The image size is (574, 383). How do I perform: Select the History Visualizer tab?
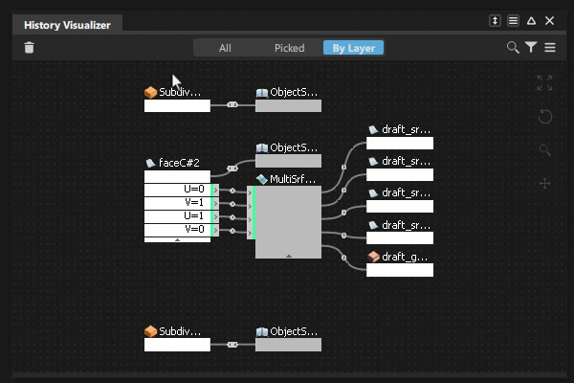point(67,25)
